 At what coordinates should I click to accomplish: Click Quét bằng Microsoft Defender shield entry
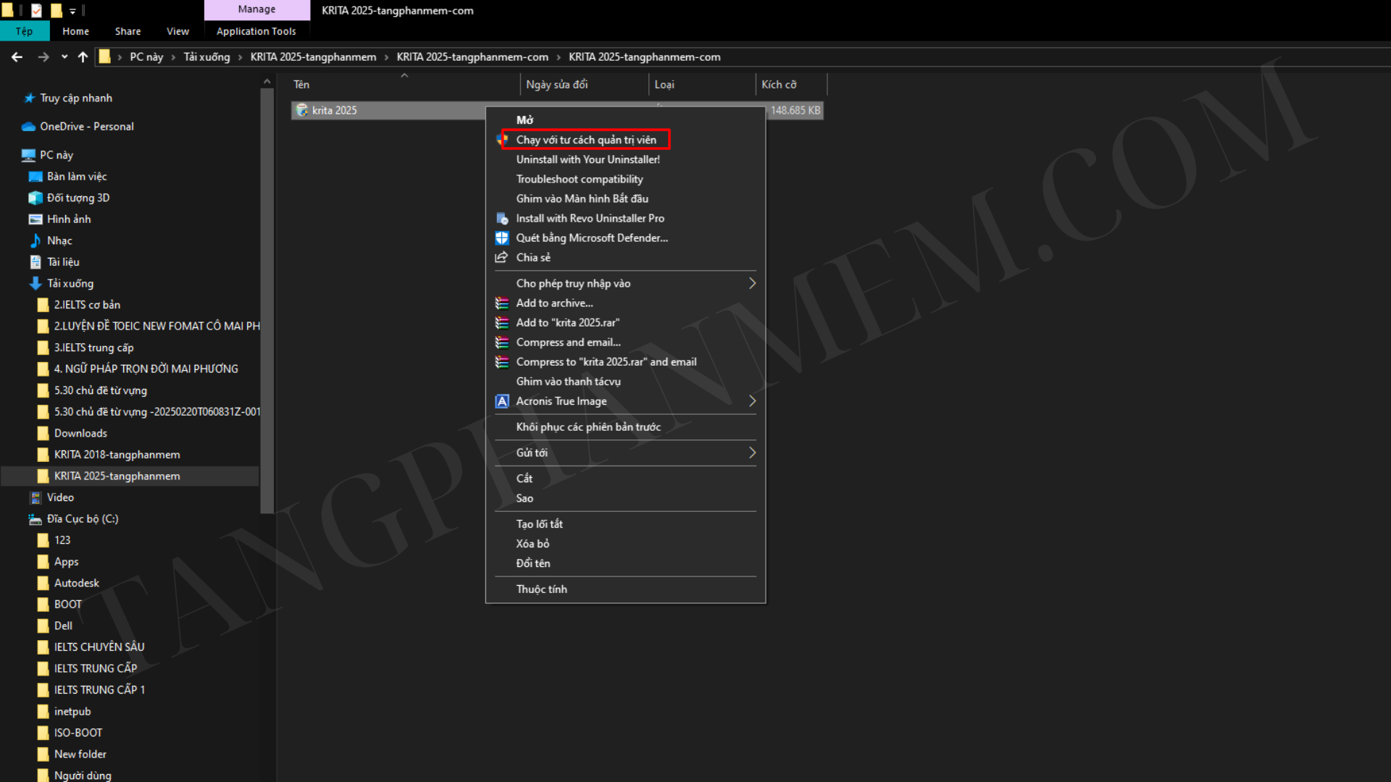[591, 237]
